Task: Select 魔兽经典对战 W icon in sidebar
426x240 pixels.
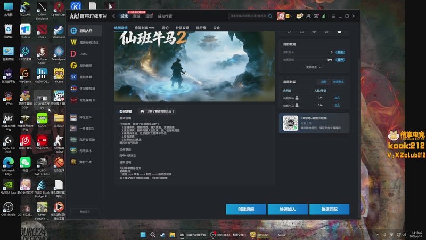Action: click(73, 42)
